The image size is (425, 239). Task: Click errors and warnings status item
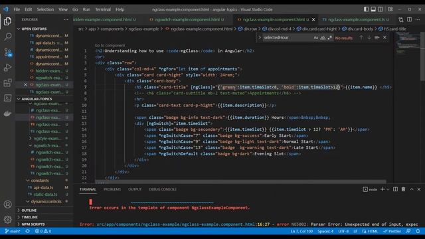click(43, 231)
